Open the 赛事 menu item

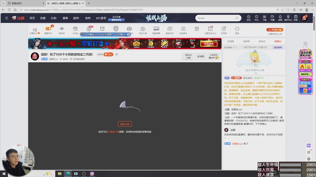(65, 18)
